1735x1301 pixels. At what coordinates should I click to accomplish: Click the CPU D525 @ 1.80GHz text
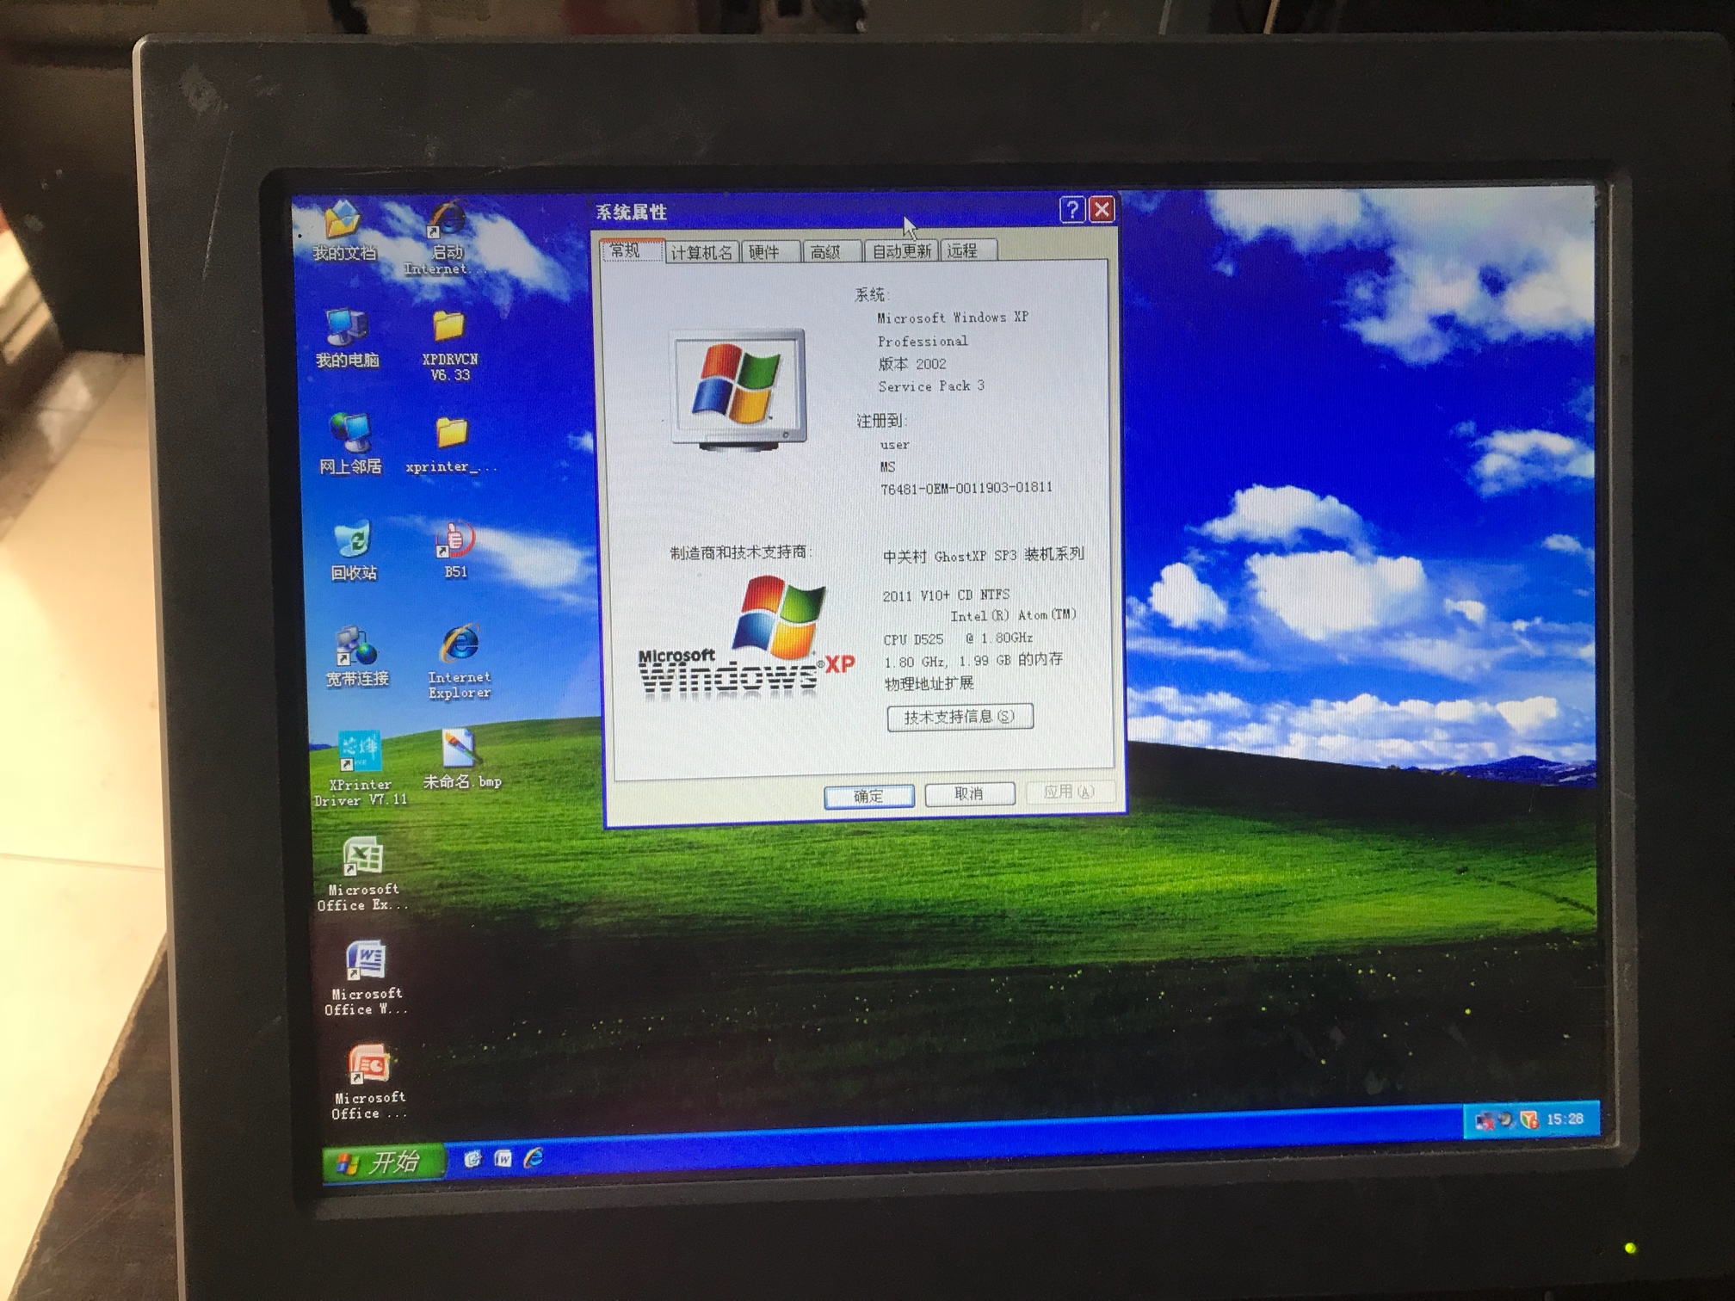click(958, 638)
